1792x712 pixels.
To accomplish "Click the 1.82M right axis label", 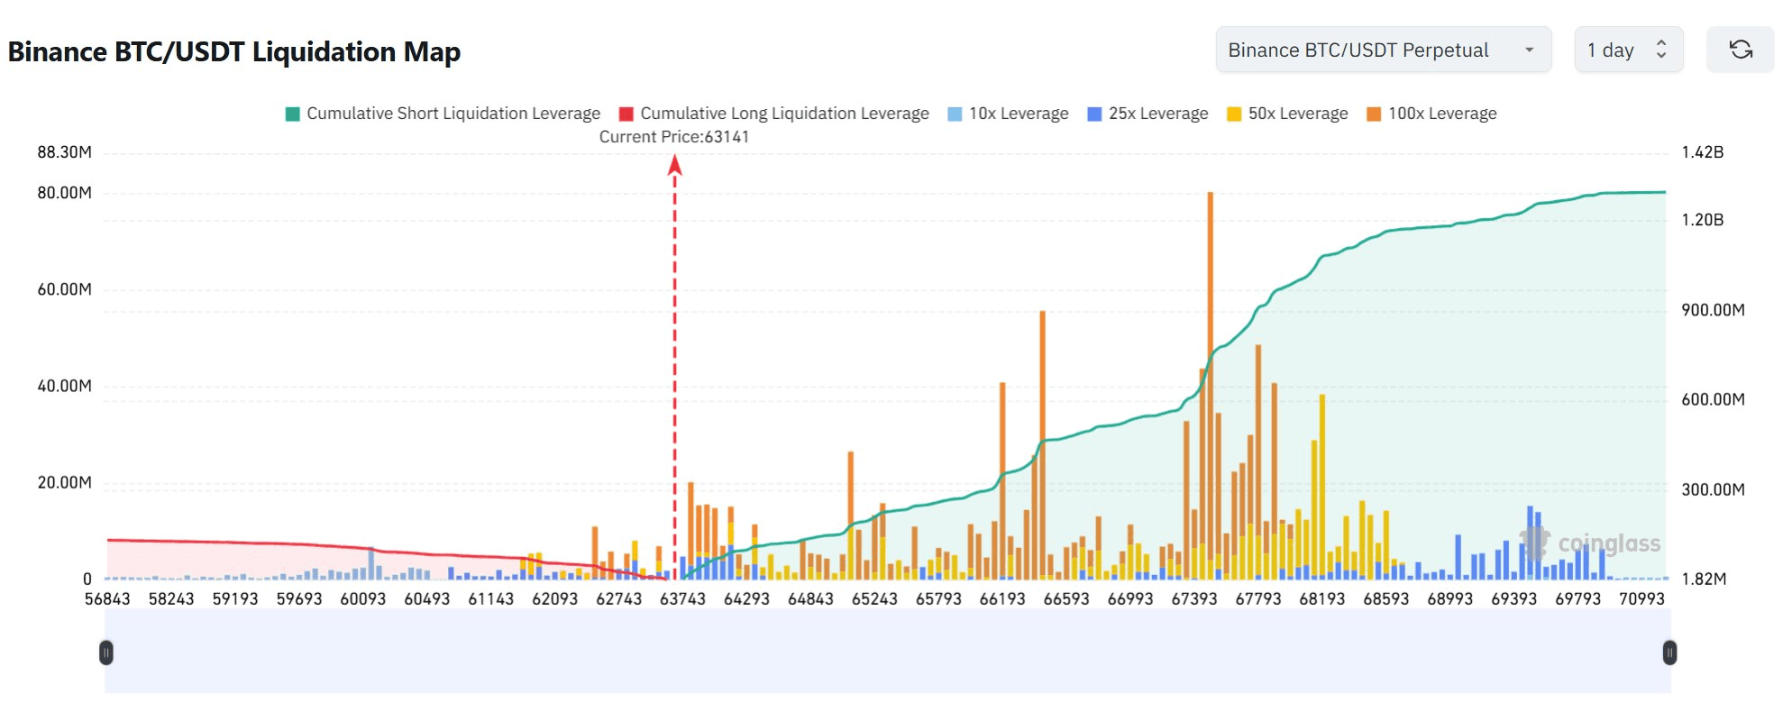I will coord(1704,579).
